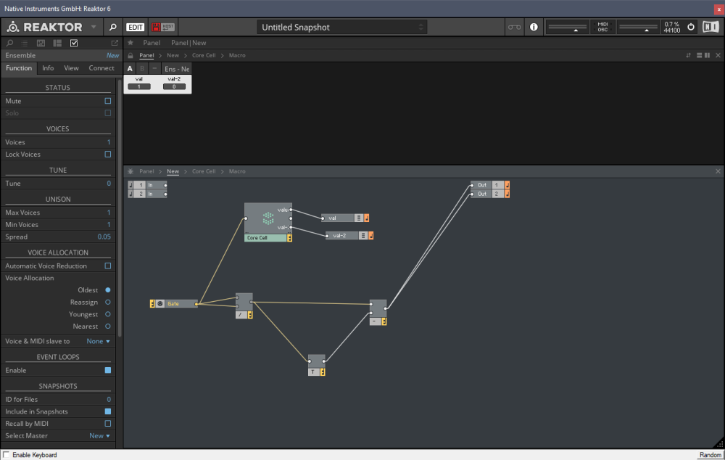Click the NI logo icon
725x460 pixels.
coord(710,27)
